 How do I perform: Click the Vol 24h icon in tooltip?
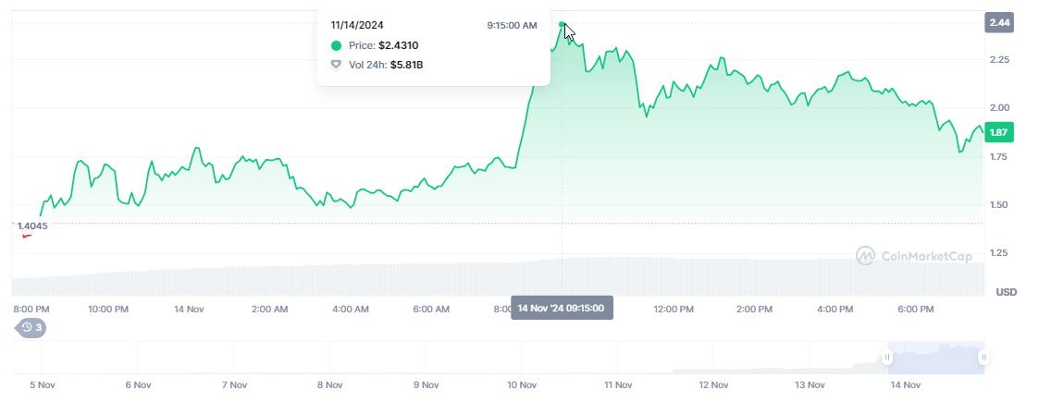click(x=336, y=65)
